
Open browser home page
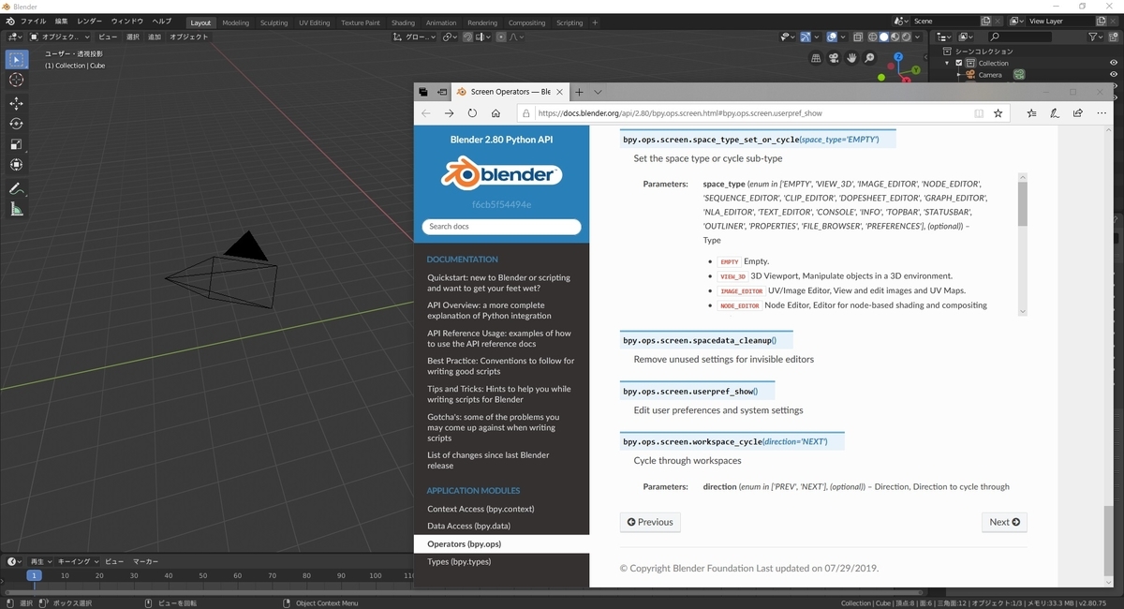click(495, 112)
